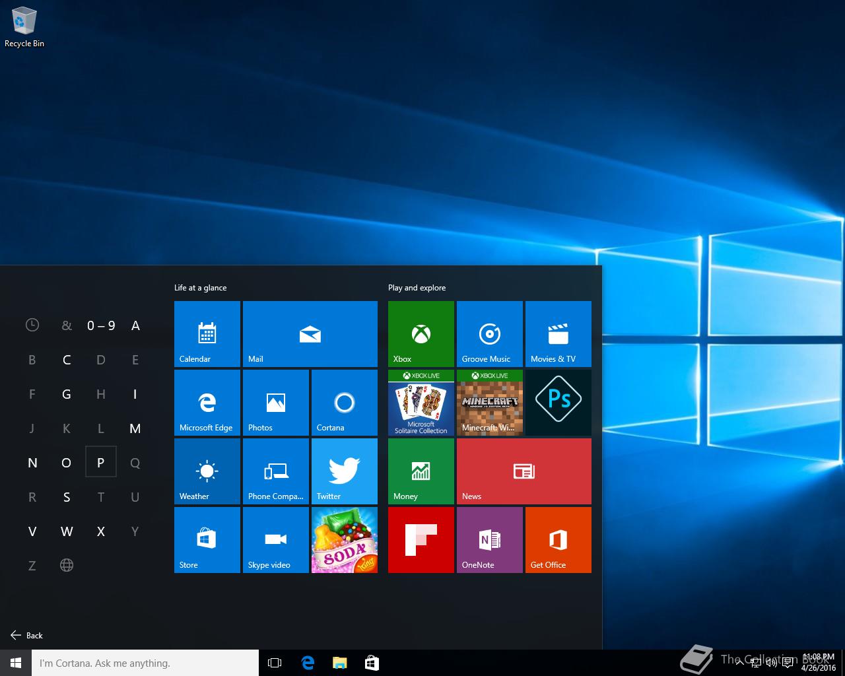Image resolution: width=845 pixels, height=676 pixels.
Task: Open the Photoshop Express tile
Action: [x=558, y=403]
